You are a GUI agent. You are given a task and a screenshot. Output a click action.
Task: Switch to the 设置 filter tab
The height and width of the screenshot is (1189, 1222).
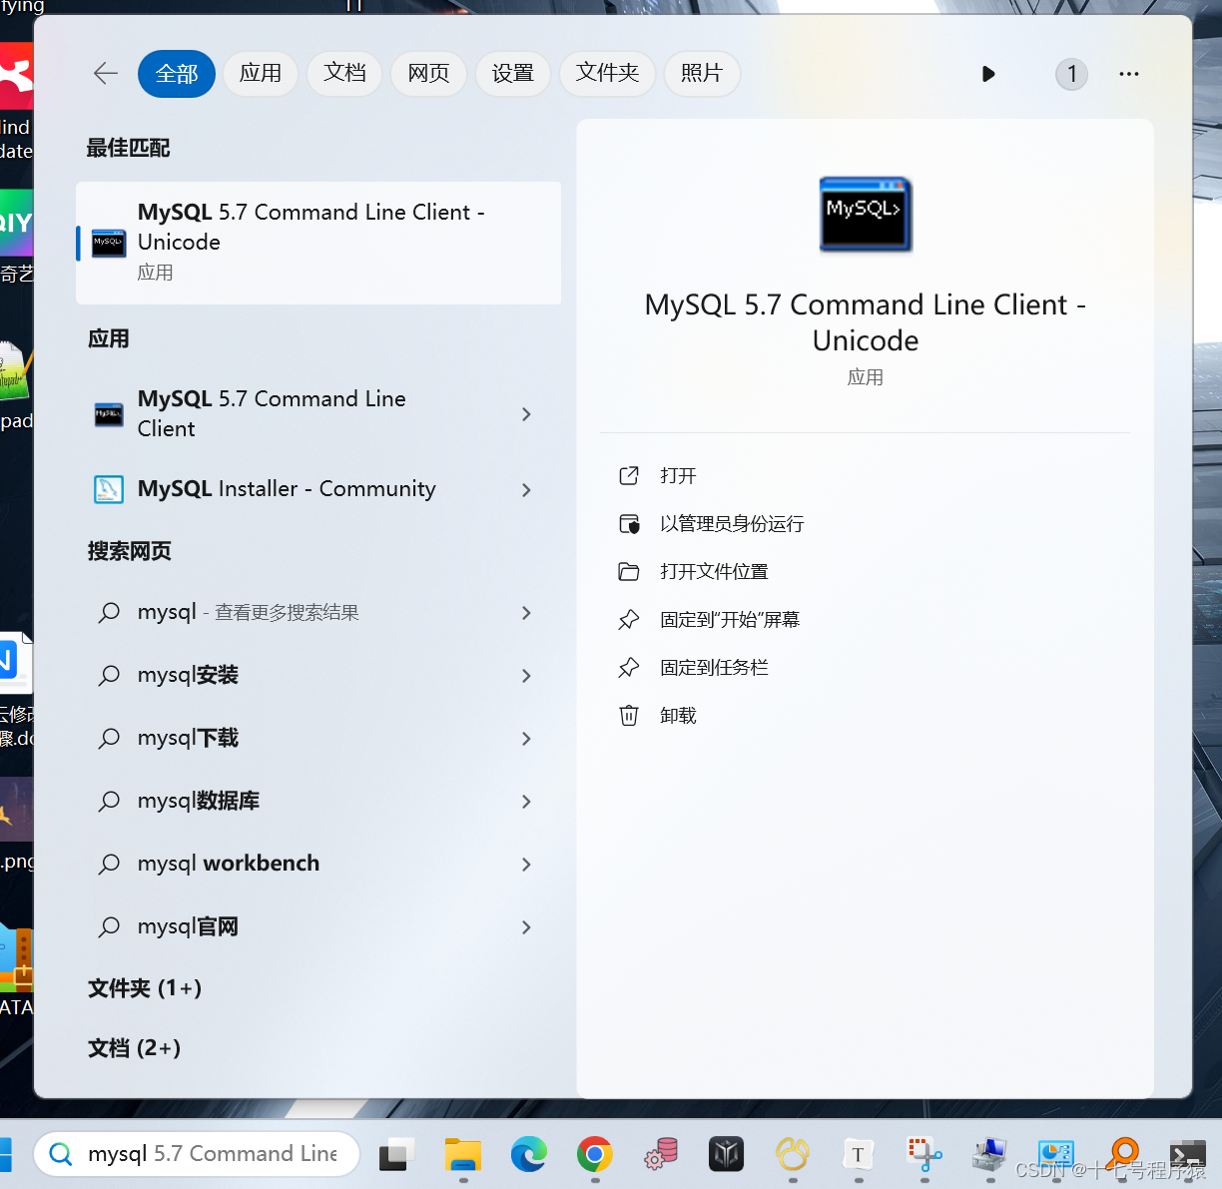(513, 74)
